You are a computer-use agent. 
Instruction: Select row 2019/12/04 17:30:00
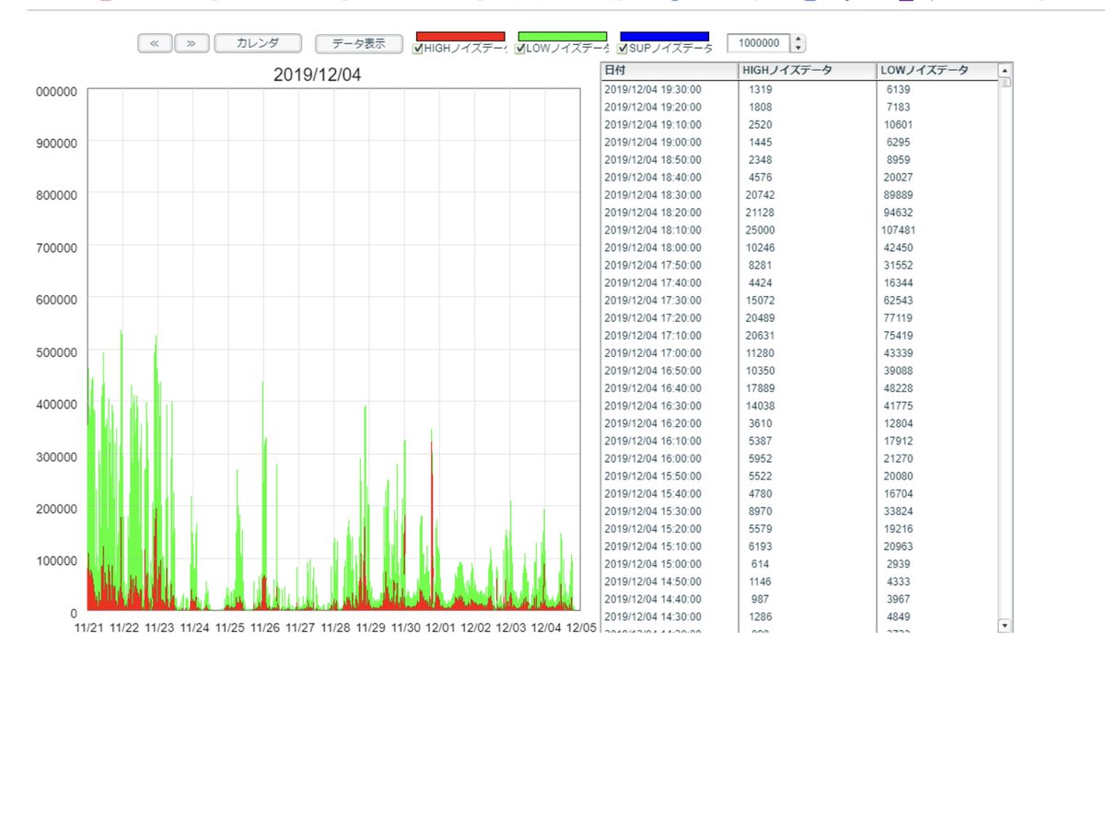[799, 300]
